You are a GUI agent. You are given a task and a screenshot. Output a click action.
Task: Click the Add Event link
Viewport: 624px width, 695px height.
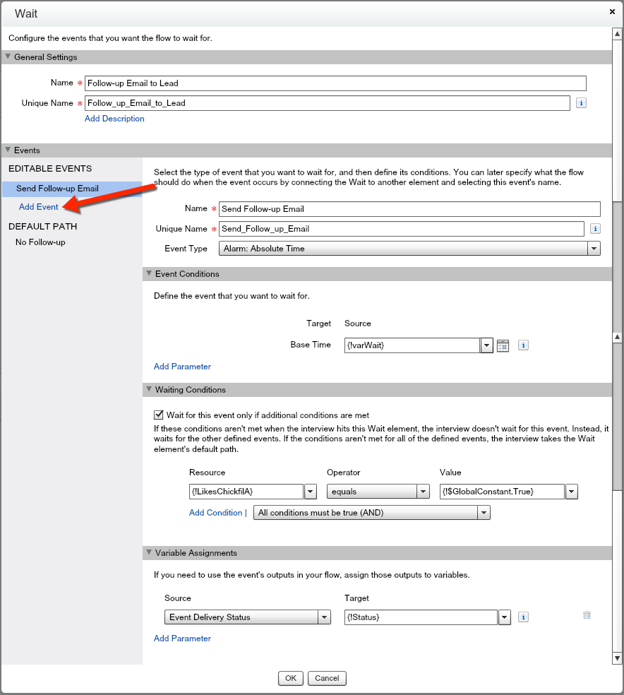pyautogui.click(x=39, y=207)
